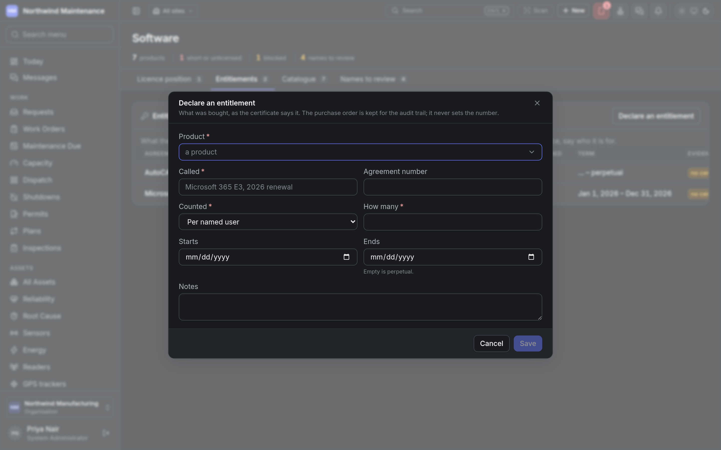The image size is (721, 450).
Task: Open the Product dropdown
Action: pyautogui.click(x=360, y=152)
